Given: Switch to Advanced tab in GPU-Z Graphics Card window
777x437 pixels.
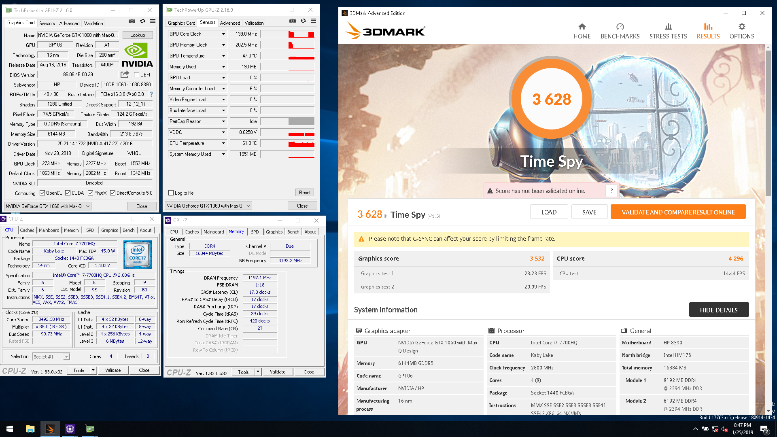Looking at the screenshot, I should (x=69, y=23).
